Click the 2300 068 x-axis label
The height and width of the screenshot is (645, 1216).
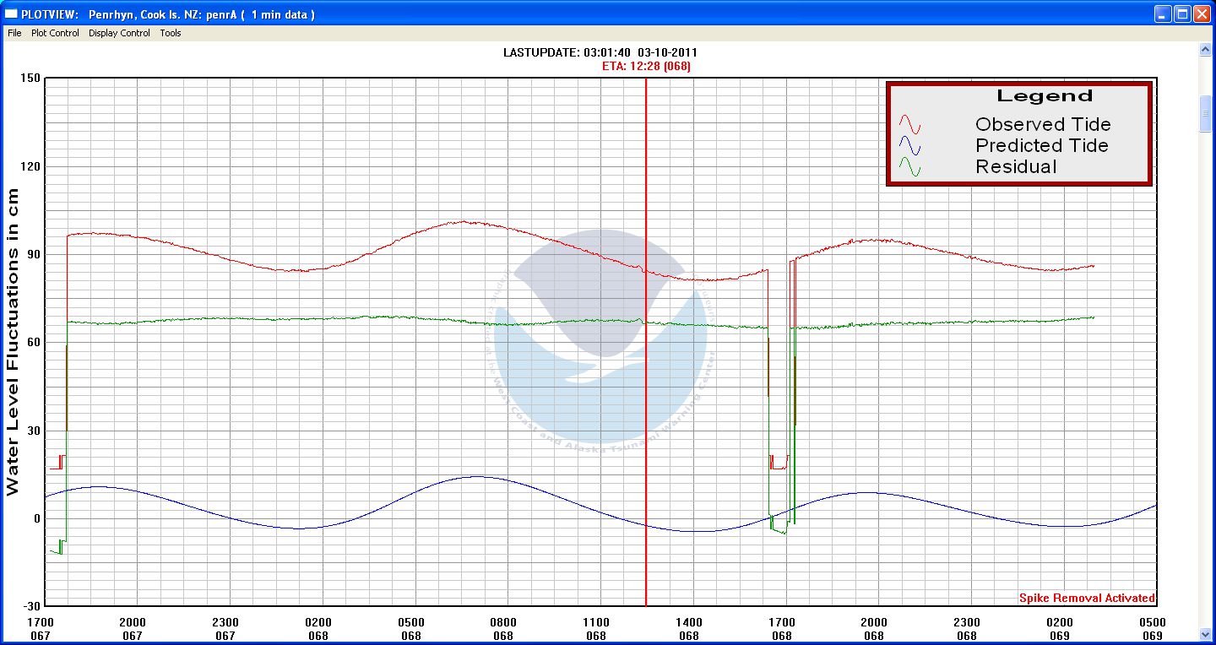[968, 629]
